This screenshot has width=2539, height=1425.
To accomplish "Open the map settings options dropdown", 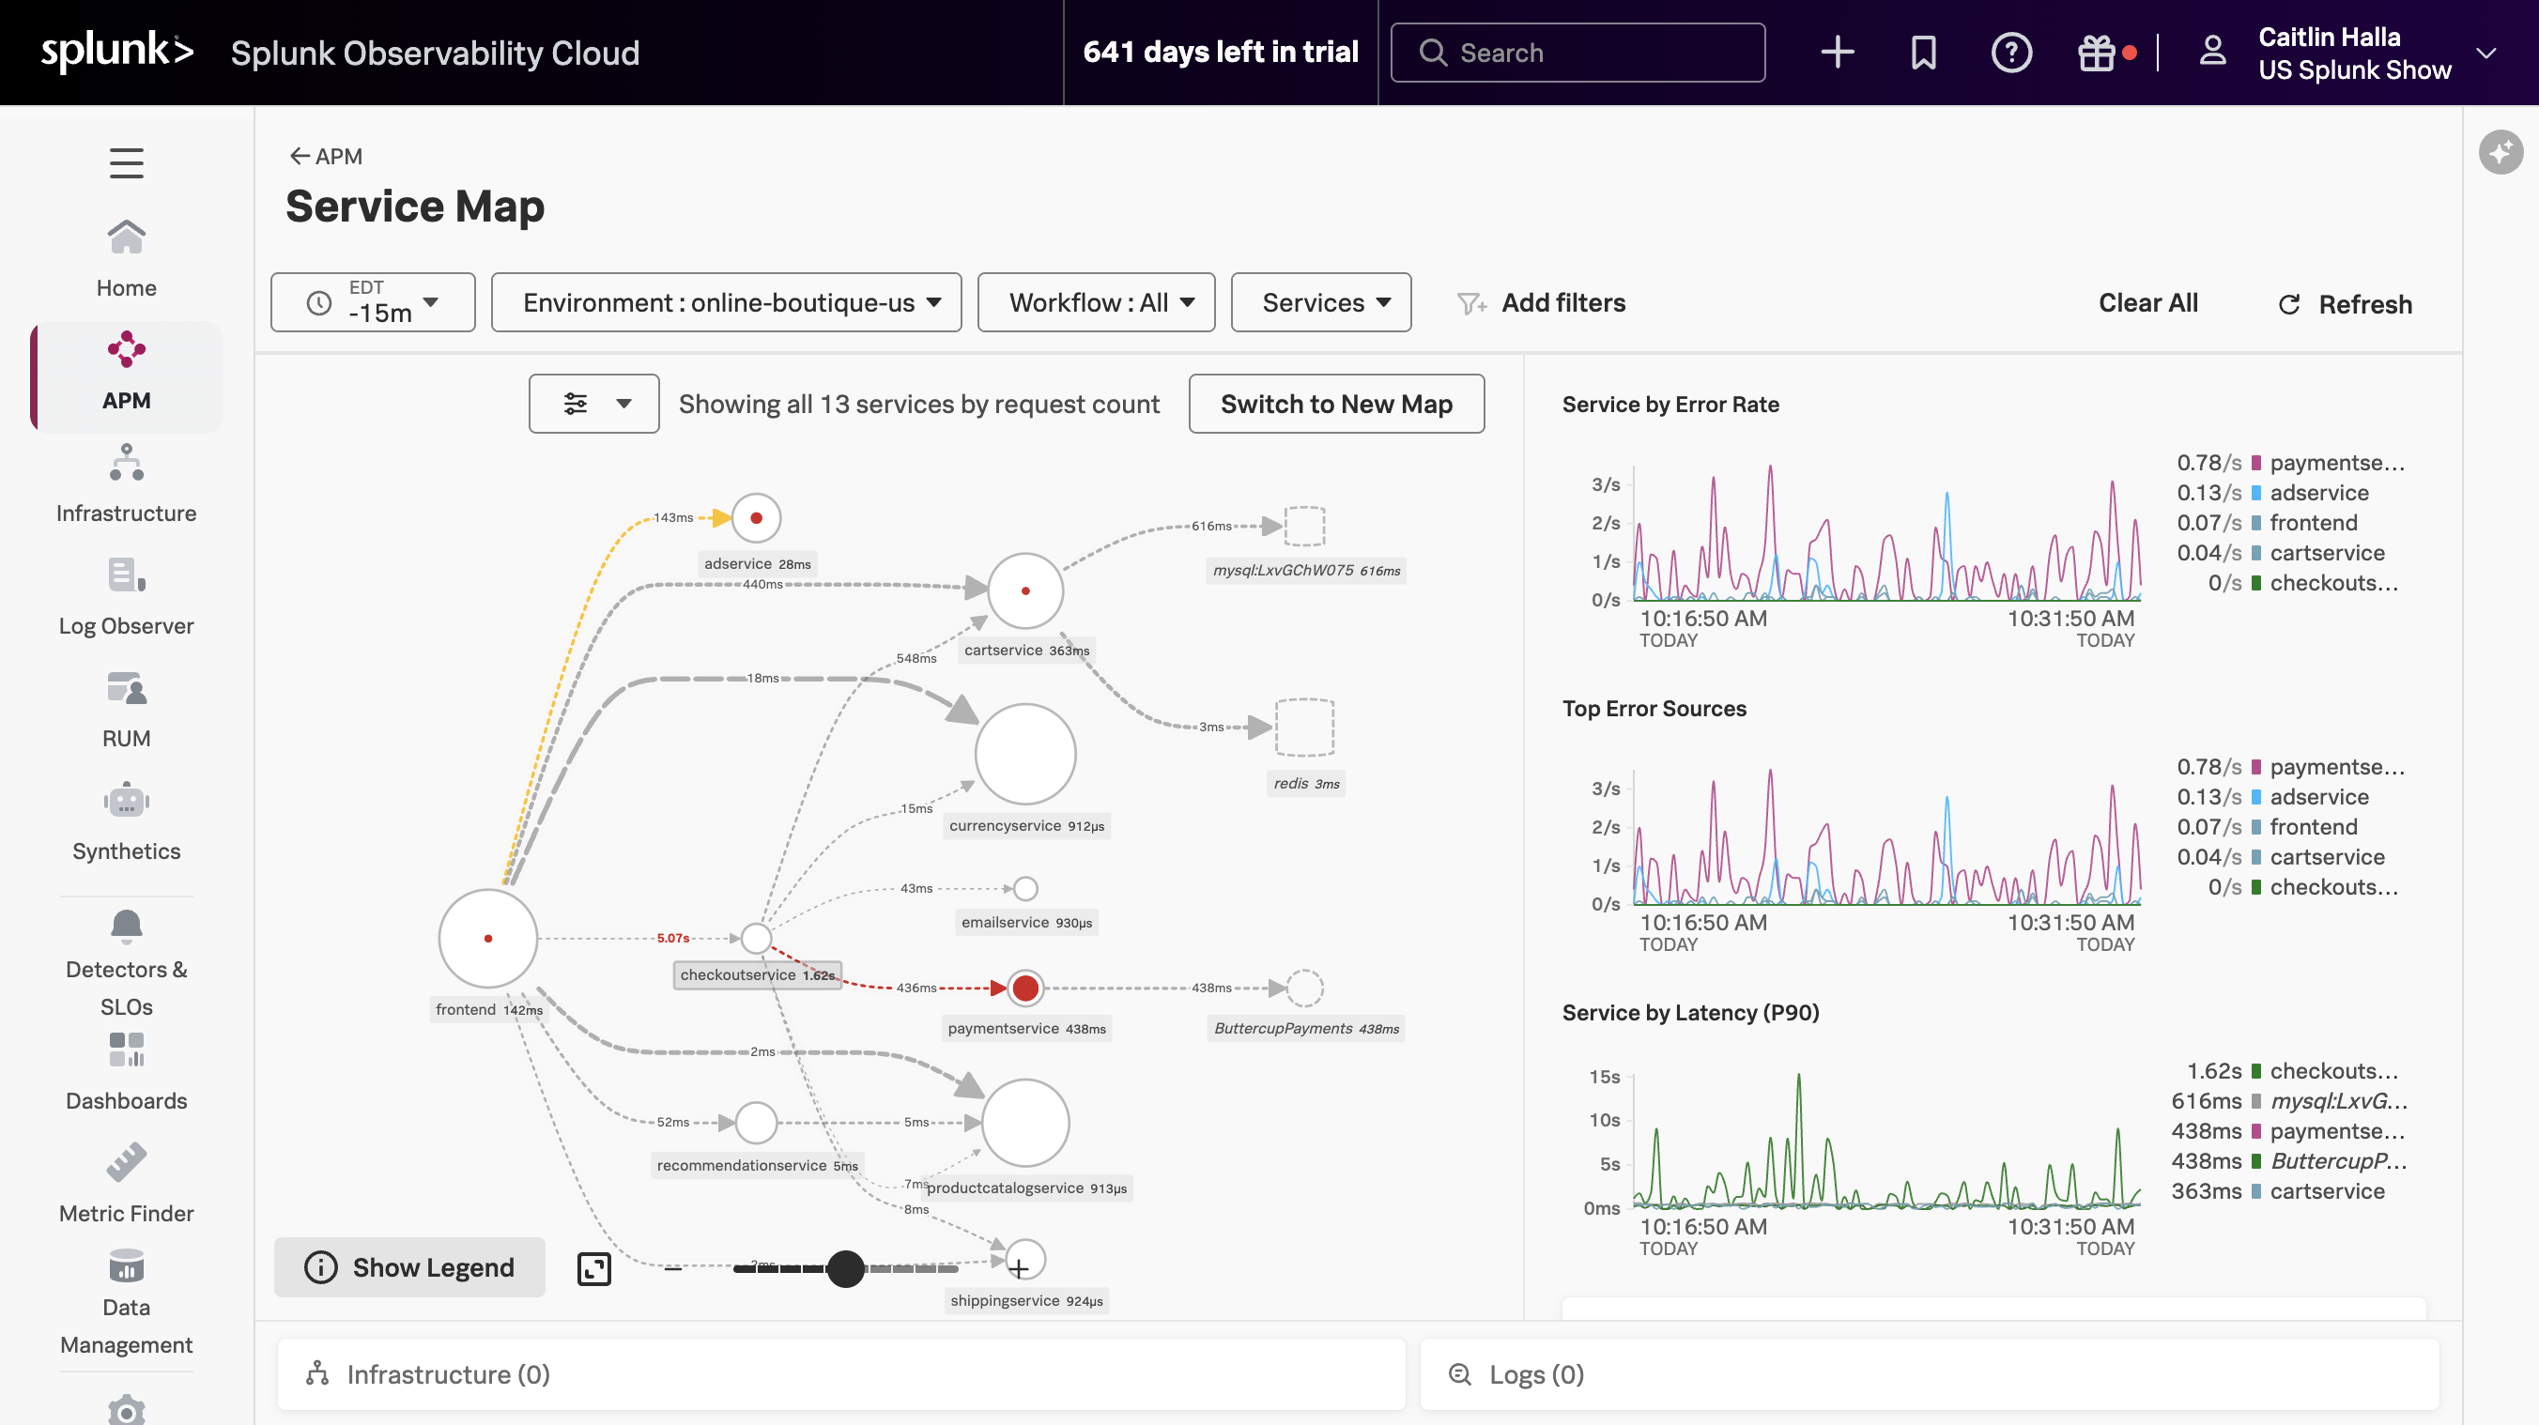I will click(x=593, y=403).
